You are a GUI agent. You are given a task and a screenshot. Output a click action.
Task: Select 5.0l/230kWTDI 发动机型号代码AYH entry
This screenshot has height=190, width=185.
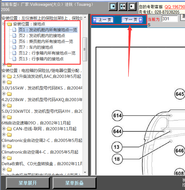click(42, 111)
